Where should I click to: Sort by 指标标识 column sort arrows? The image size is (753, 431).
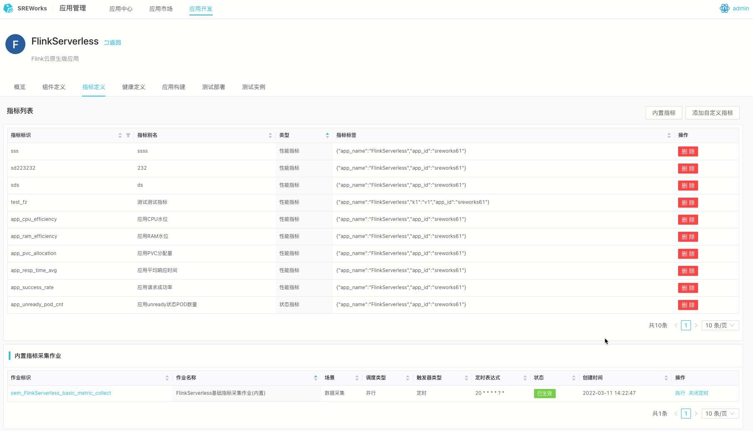coord(120,135)
